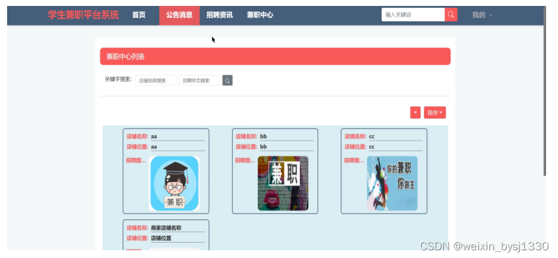Click the red search magnifier in navbar
This screenshot has height=258, width=558.
[451, 15]
